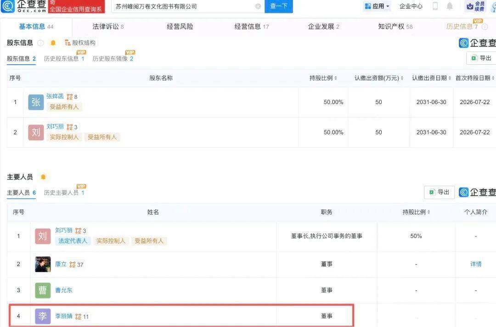496x327 pixels.
Task: Clear the search box with the x icon
Action: [258, 6]
